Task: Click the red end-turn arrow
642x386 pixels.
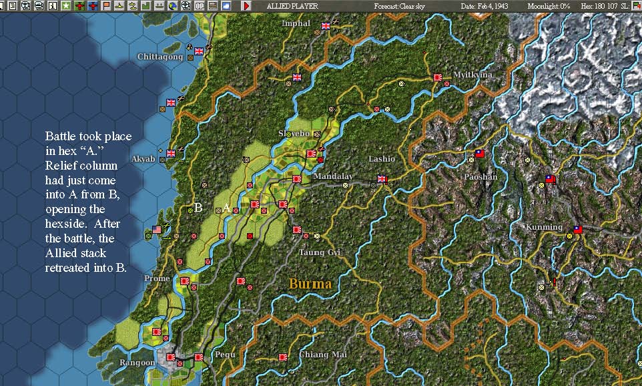Action: pos(246,6)
